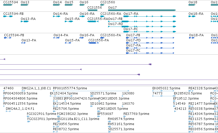Click the Osi18-RA transcript label

pos(196,14)
